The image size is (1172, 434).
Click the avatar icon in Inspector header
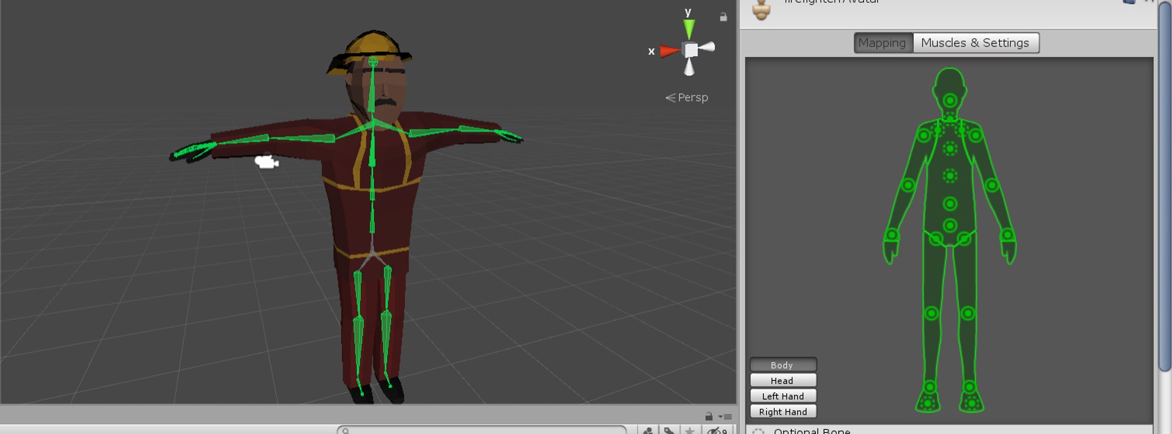point(761,10)
